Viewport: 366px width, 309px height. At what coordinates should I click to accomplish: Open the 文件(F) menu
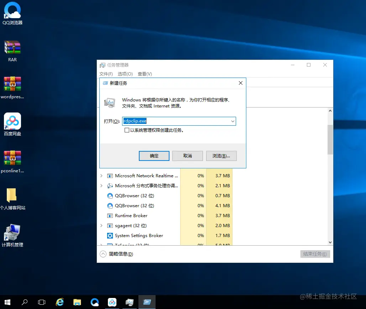click(106, 74)
